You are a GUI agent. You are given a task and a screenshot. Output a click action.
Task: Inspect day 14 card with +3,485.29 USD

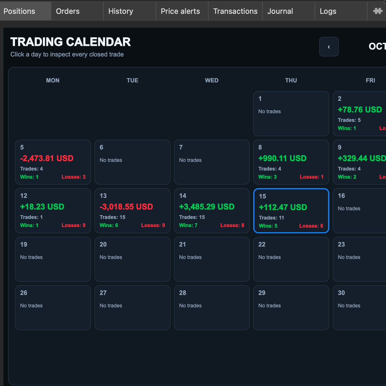pos(212,211)
